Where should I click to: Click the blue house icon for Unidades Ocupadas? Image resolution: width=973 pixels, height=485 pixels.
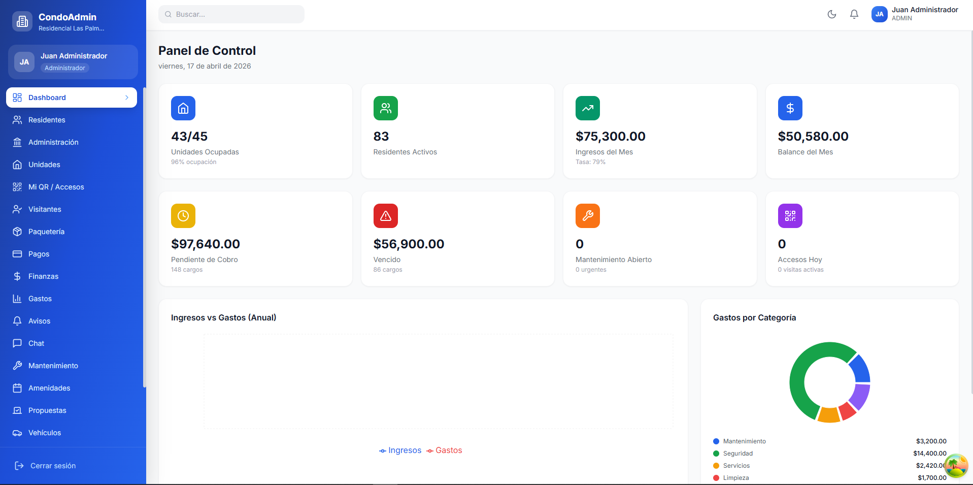(183, 108)
